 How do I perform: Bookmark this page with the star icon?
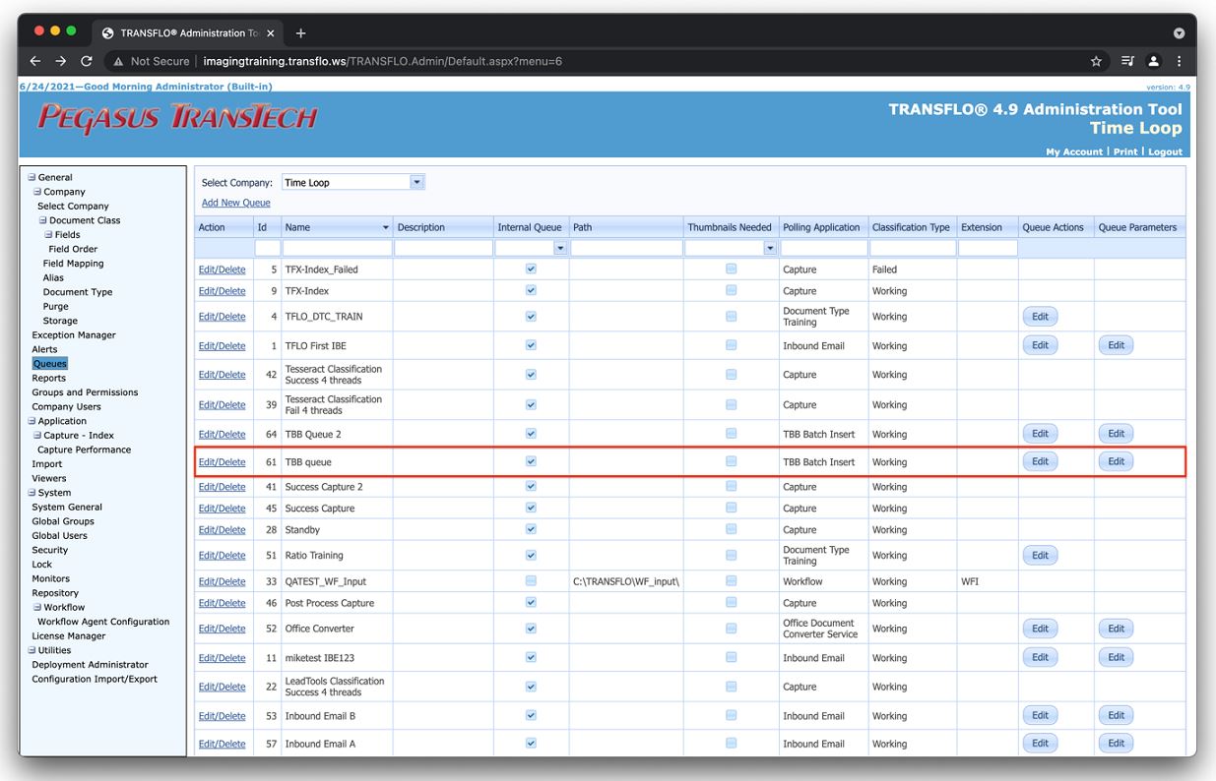coord(1096,61)
